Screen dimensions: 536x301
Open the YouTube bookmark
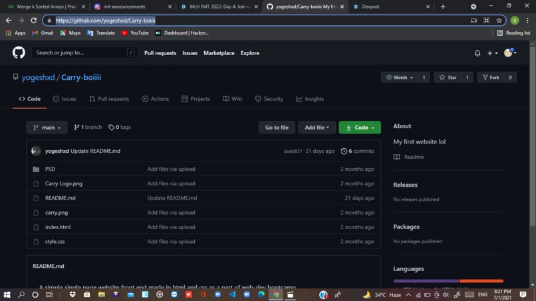[x=135, y=33]
